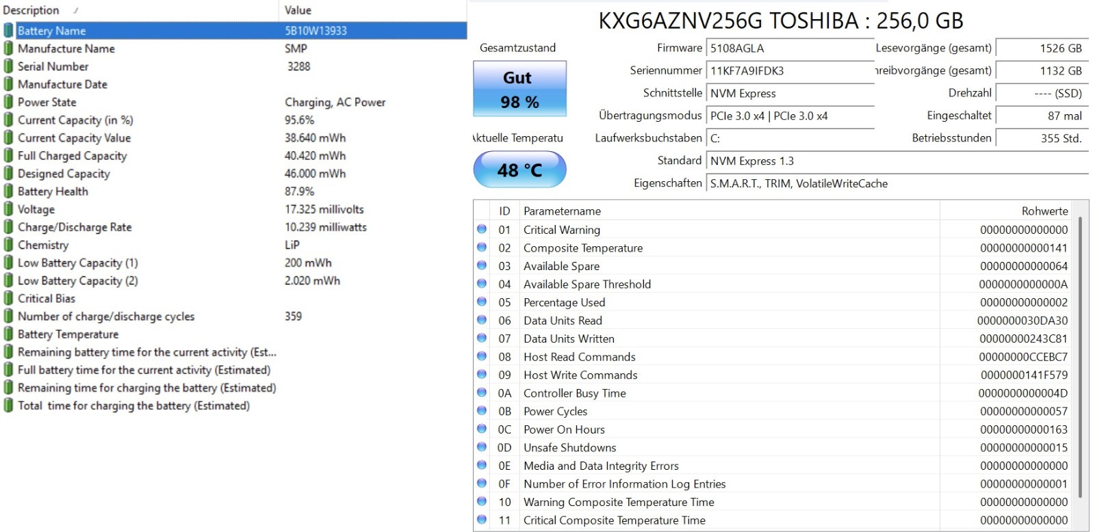The width and height of the screenshot is (1095, 532).
Task: Click the ID column header in SMART table
Action: coord(504,211)
